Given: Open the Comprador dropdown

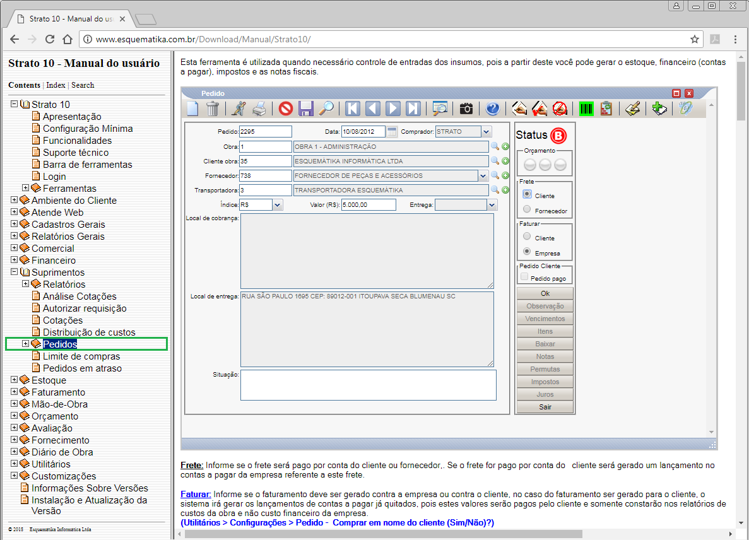Looking at the screenshot, I should (x=487, y=131).
